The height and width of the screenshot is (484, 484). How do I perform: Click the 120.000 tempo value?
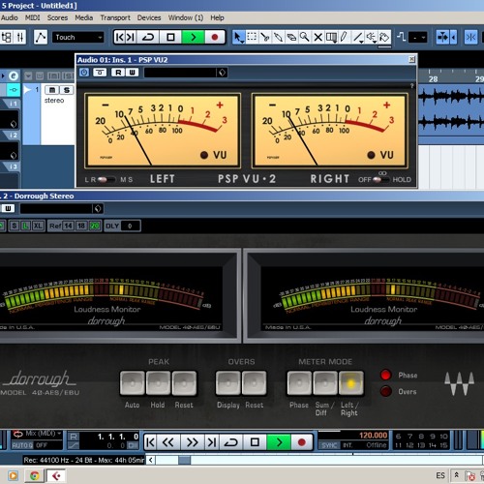tap(373, 436)
